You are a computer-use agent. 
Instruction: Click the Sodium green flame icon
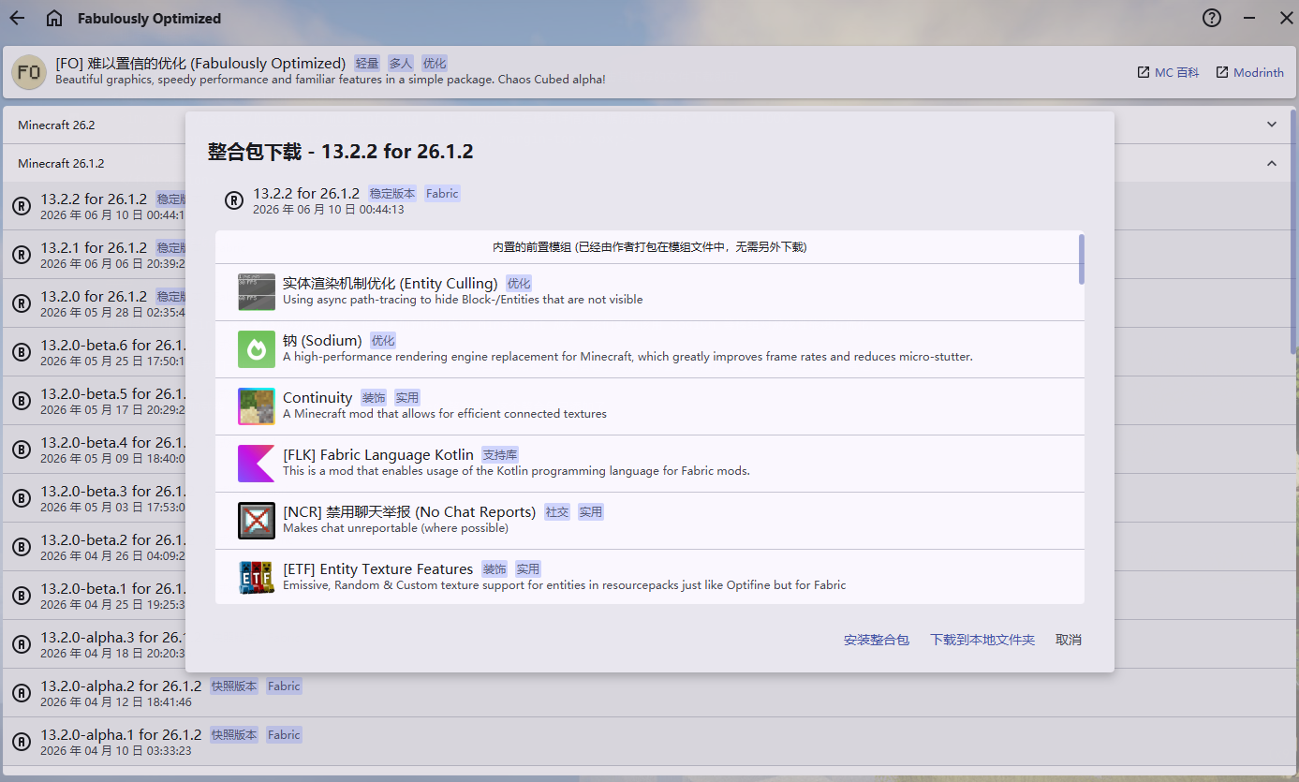(257, 348)
